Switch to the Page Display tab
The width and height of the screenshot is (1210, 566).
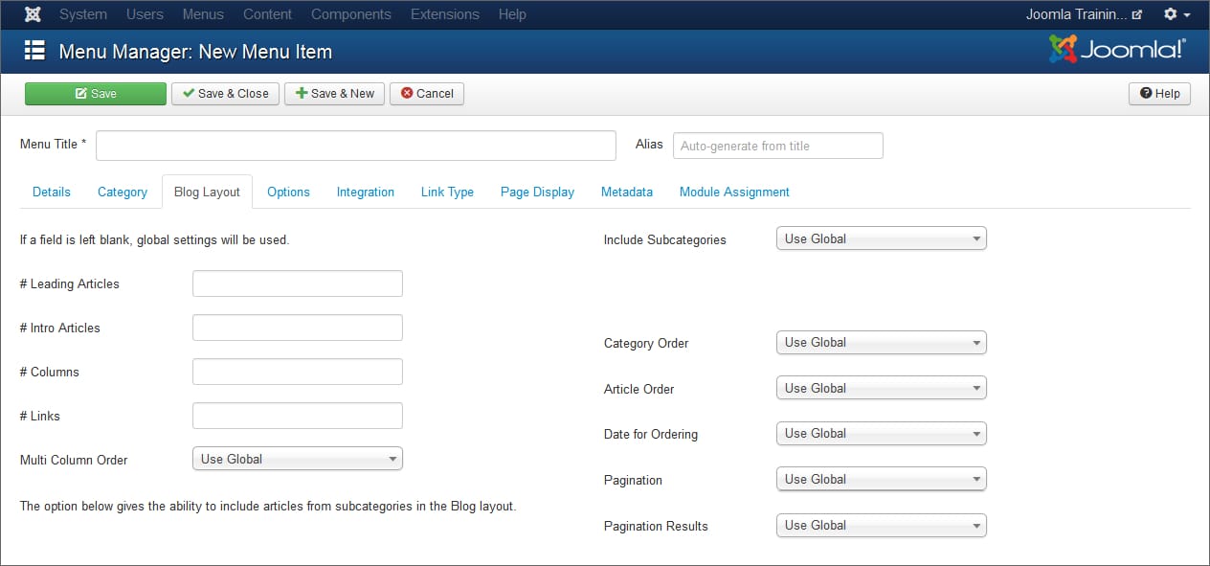coord(536,192)
